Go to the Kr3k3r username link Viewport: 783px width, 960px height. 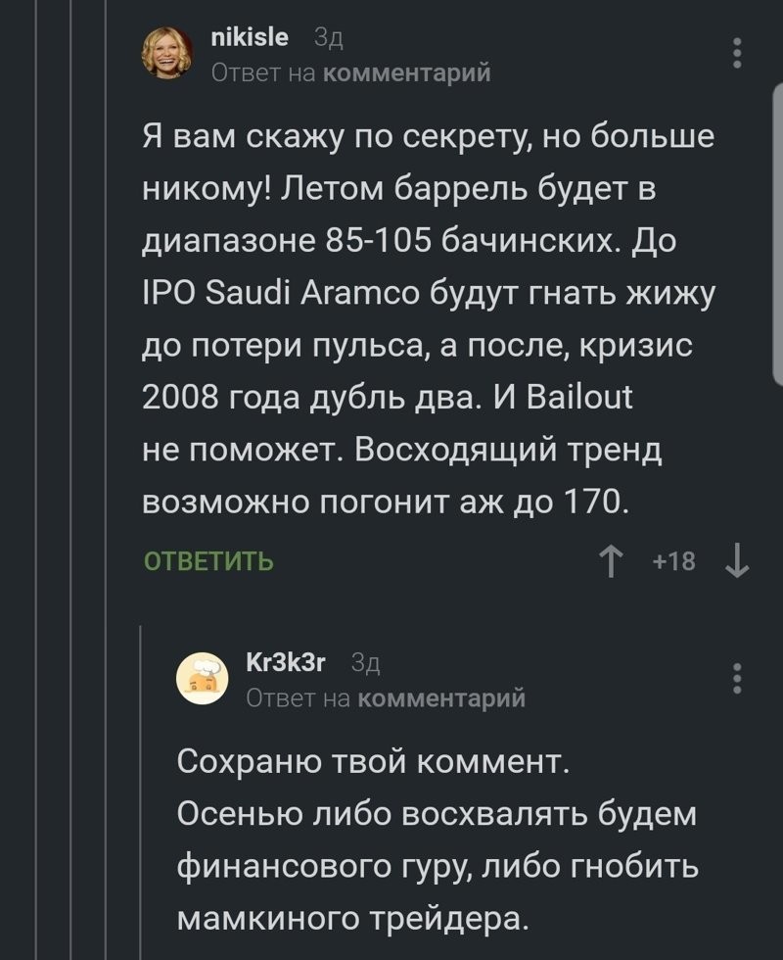285,662
